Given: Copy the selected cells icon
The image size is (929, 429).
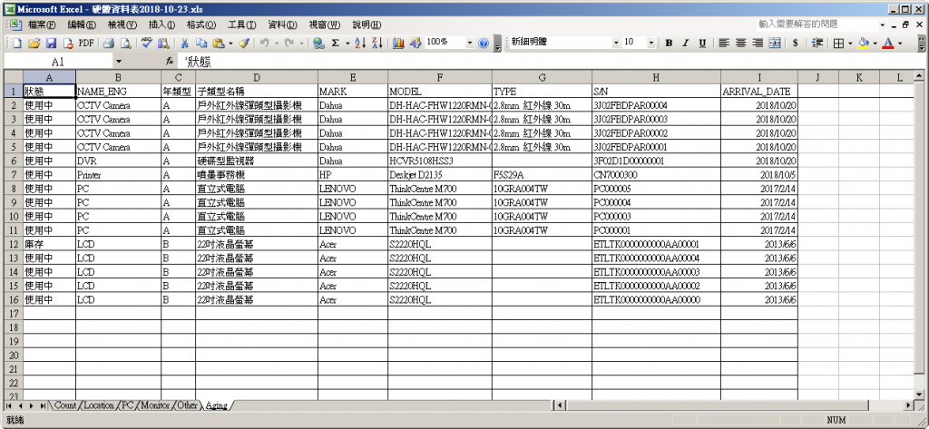Looking at the screenshot, I should click(201, 44).
